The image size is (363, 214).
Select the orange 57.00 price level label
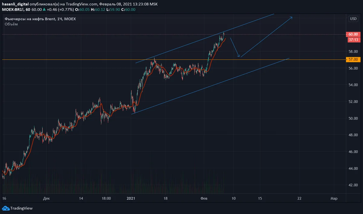point(353,60)
